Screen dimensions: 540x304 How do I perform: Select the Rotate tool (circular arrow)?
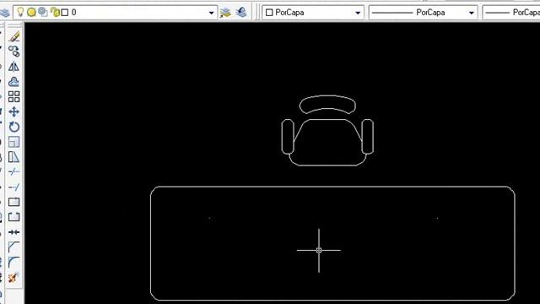point(13,127)
